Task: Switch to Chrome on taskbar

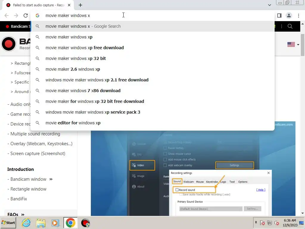Action: (70, 223)
